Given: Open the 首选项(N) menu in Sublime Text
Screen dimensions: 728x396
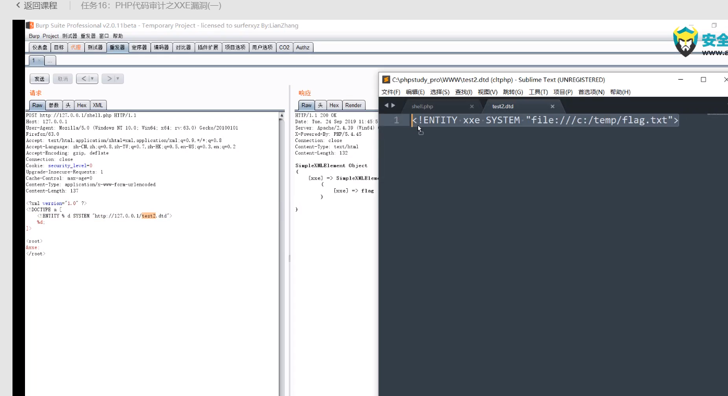Looking at the screenshot, I should point(591,92).
